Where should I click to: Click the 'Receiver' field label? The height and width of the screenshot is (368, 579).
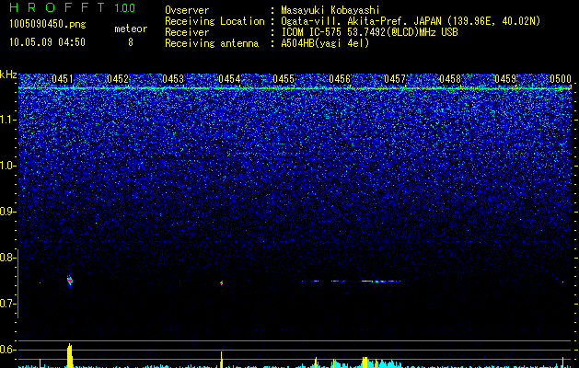187,32
